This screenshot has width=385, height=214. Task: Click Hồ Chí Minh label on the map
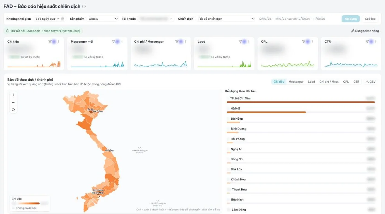click(x=98, y=193)
